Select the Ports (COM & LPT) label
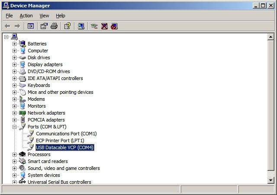The width and height of the screenshot is (277, 195). pos(47,127)
